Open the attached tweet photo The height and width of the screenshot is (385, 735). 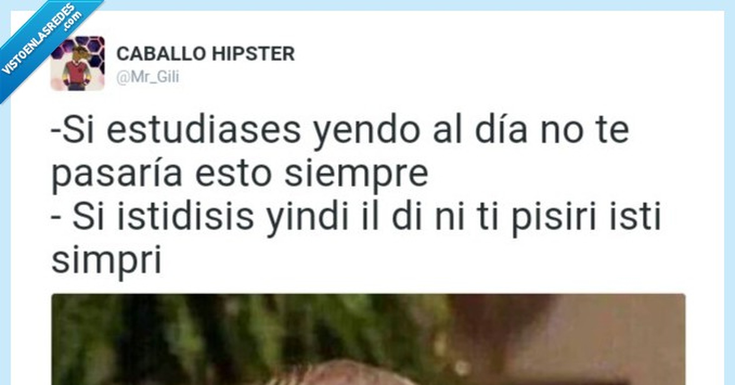coord(368,339)
